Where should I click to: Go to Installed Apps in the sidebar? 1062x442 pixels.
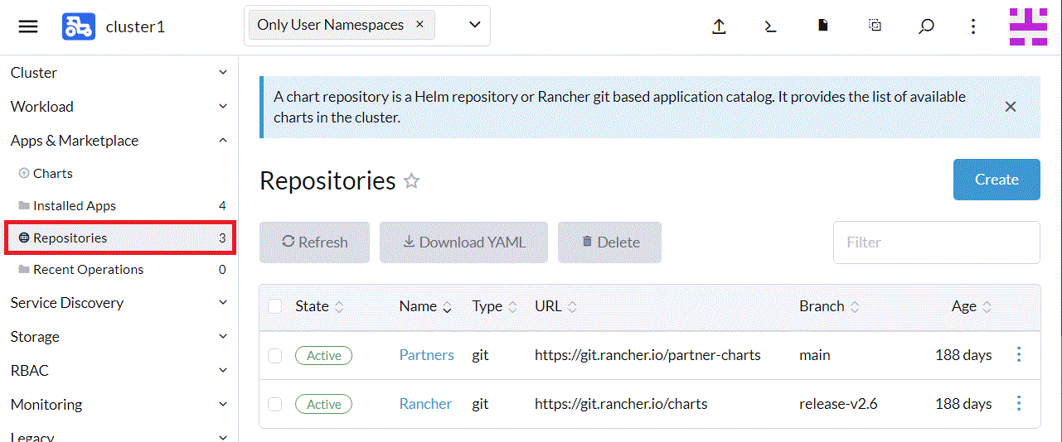click(x=75, y=206)
